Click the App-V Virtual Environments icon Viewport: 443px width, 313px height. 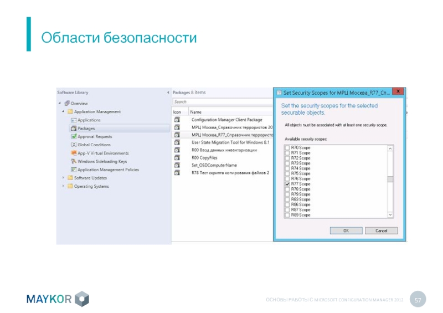pos(74,153)
